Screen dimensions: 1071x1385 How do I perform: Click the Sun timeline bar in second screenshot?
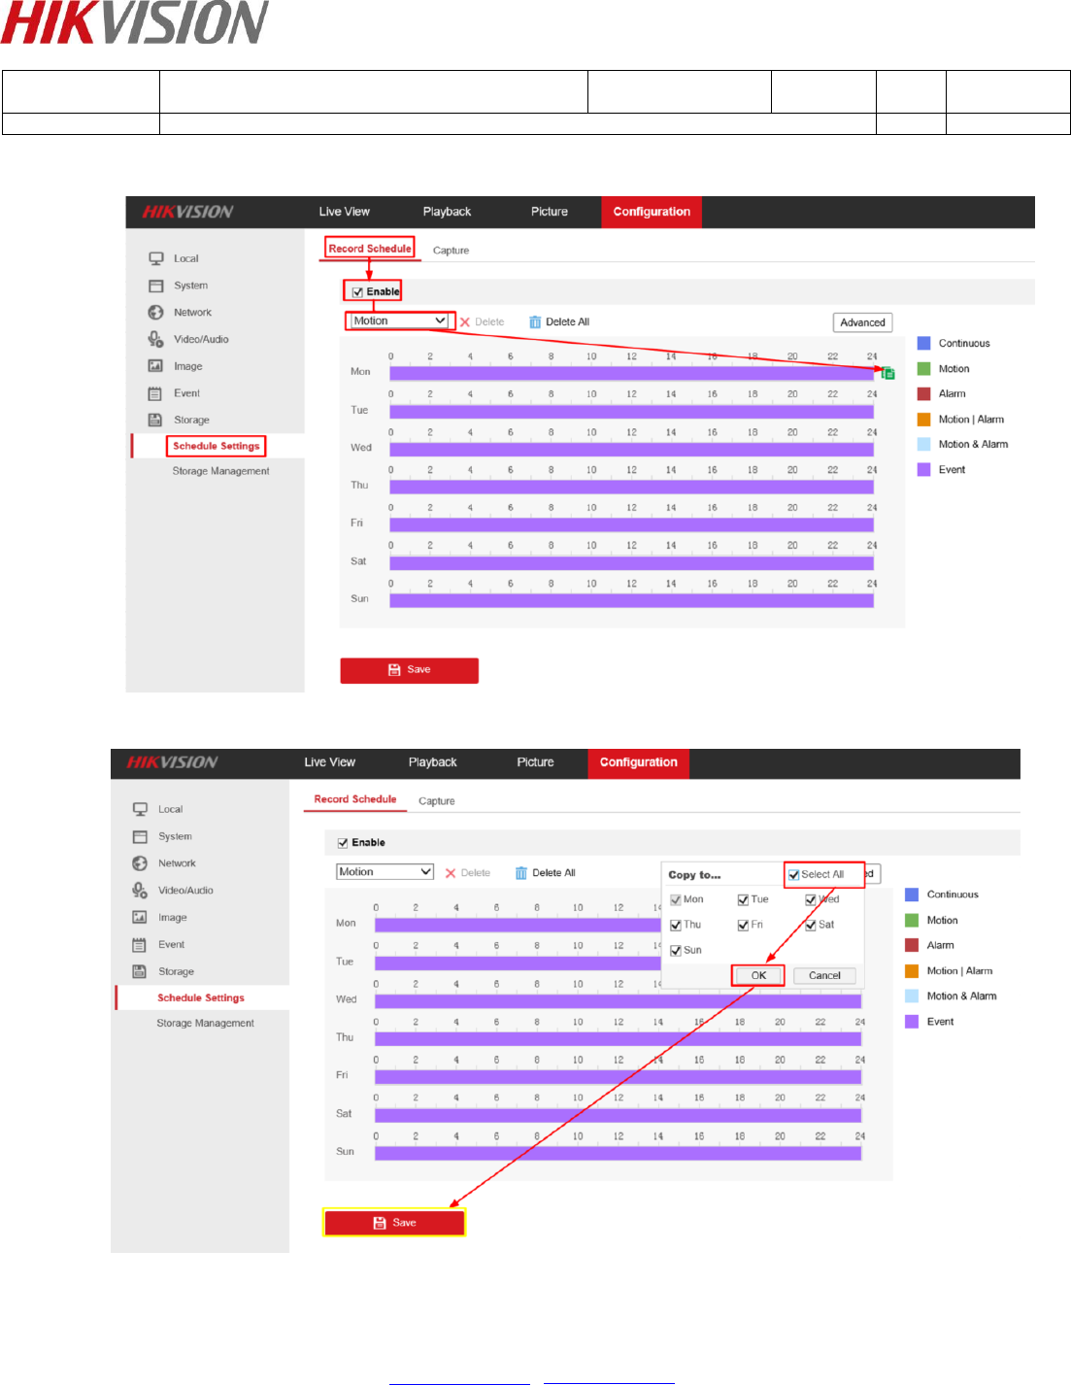618,1153
